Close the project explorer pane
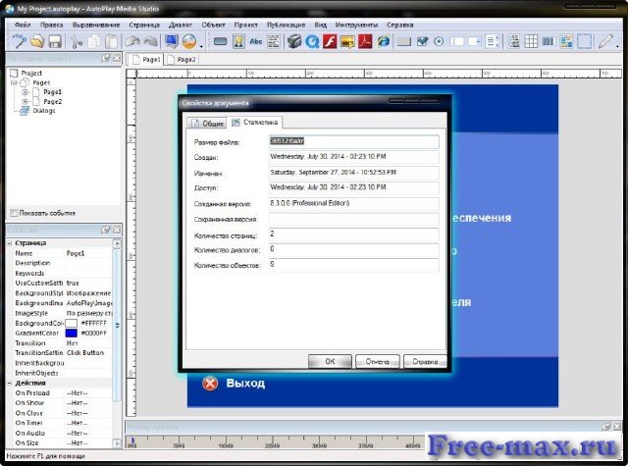 pyautogui.click(x=117, y=58)
